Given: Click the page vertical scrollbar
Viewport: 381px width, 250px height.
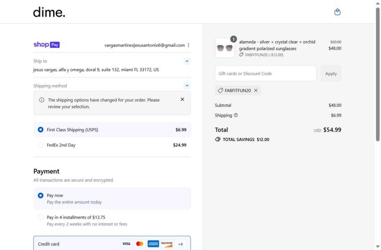Looking at the screenshot, I should click(377, 74).
